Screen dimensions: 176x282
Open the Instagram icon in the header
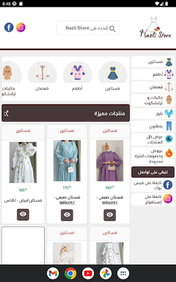pos(21,28)
